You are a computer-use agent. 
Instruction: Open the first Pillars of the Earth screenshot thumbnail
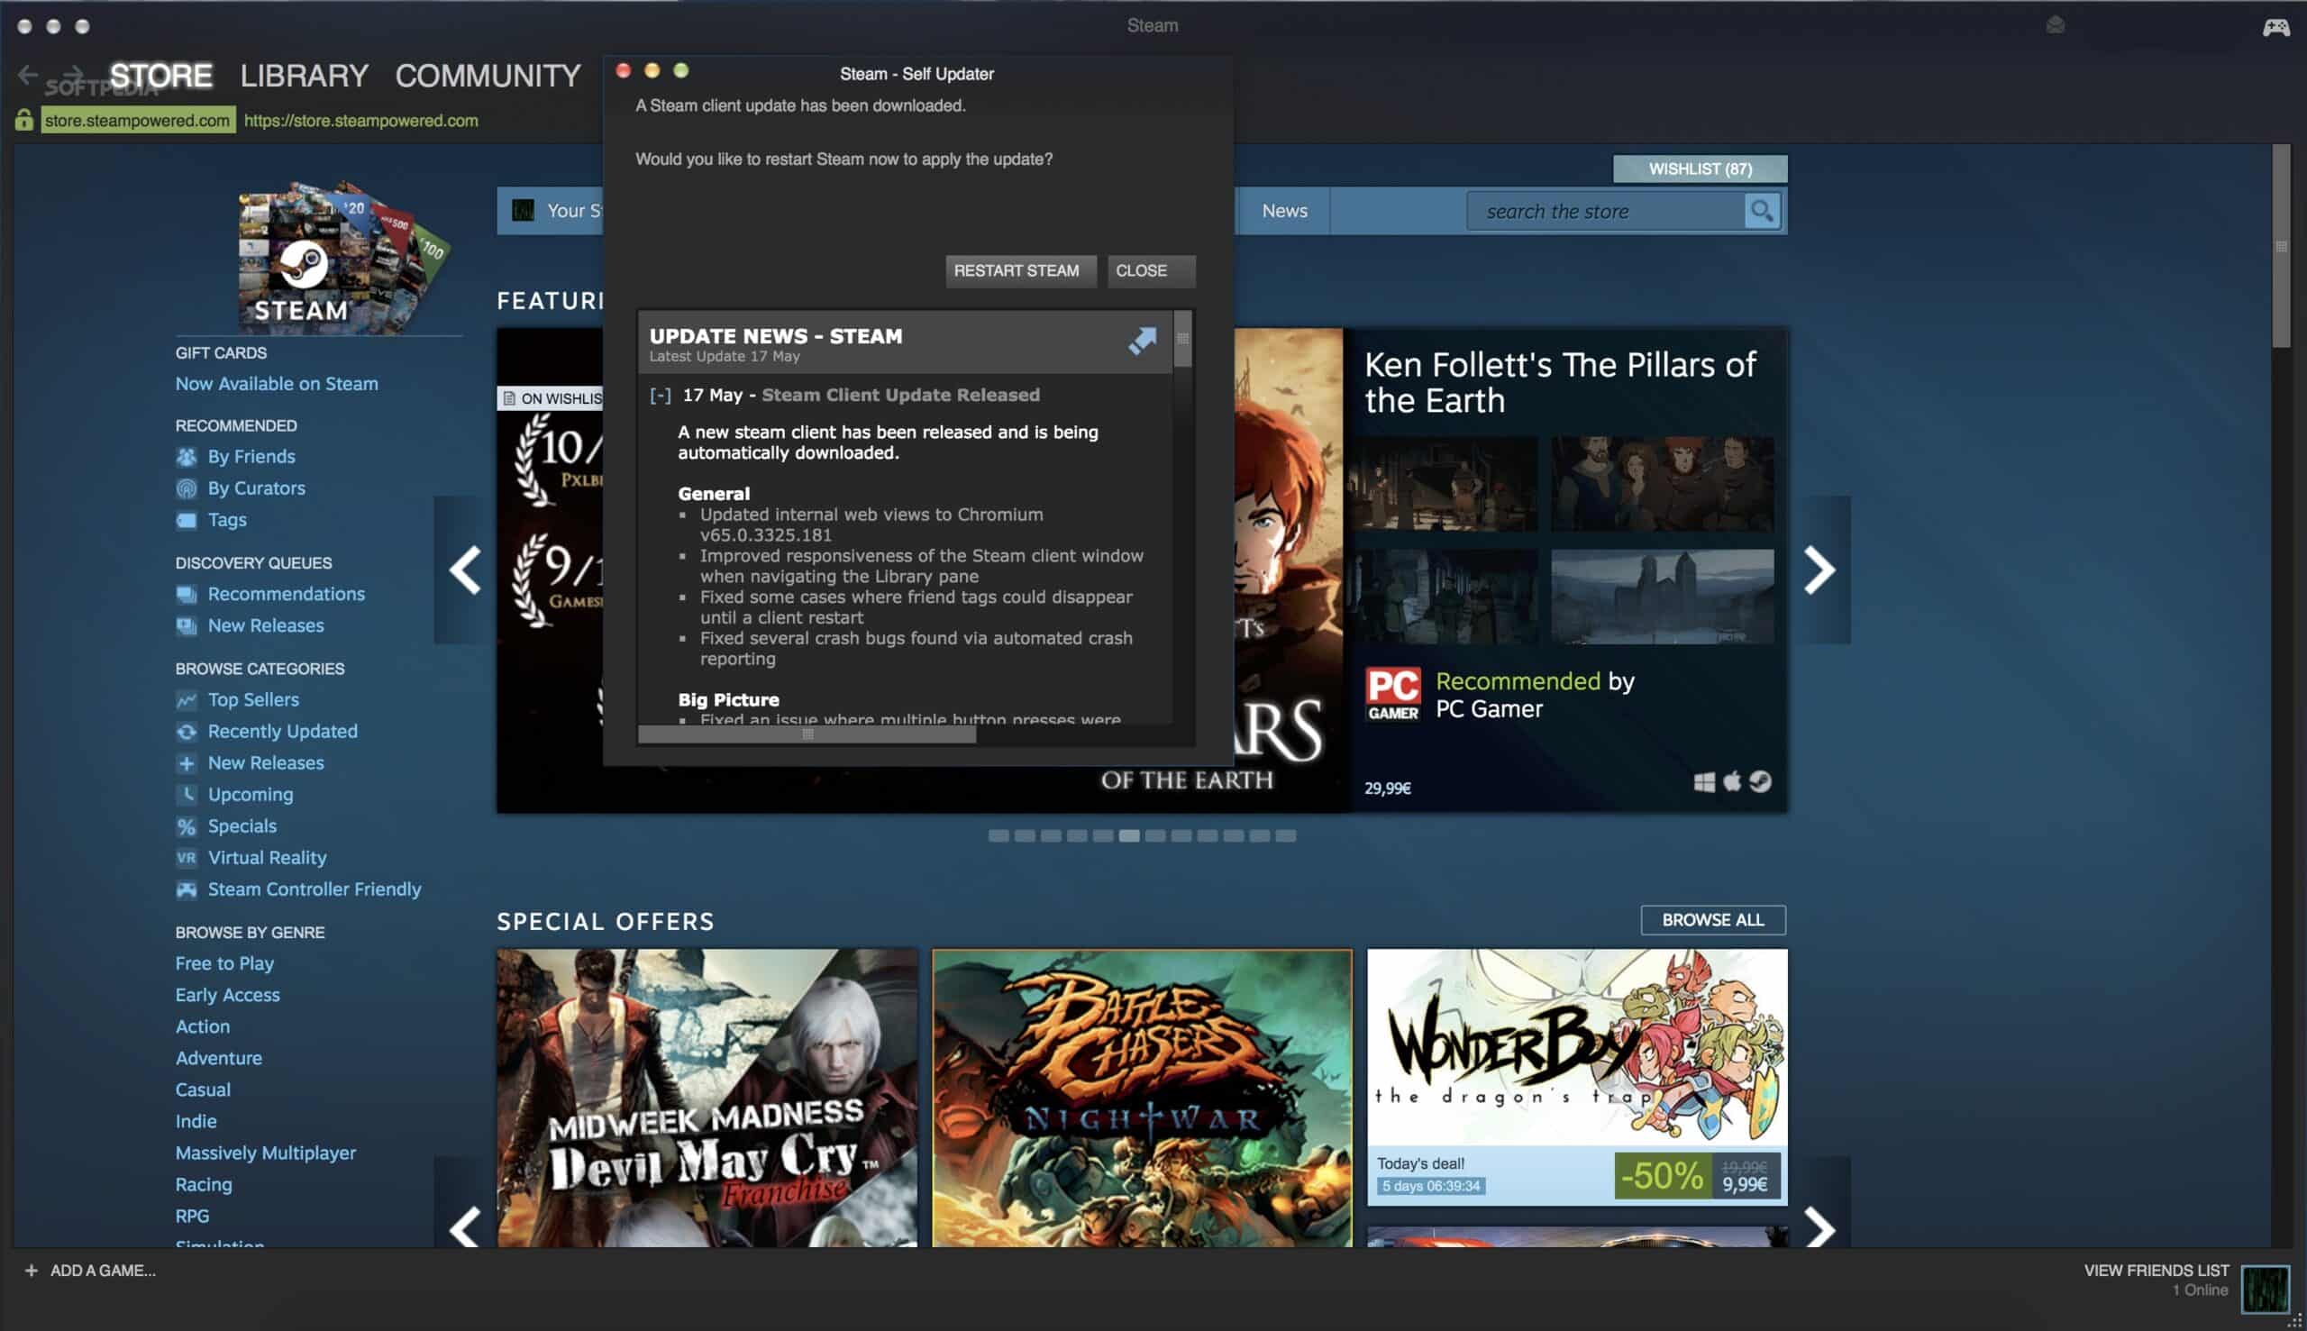click(1447, 485)
